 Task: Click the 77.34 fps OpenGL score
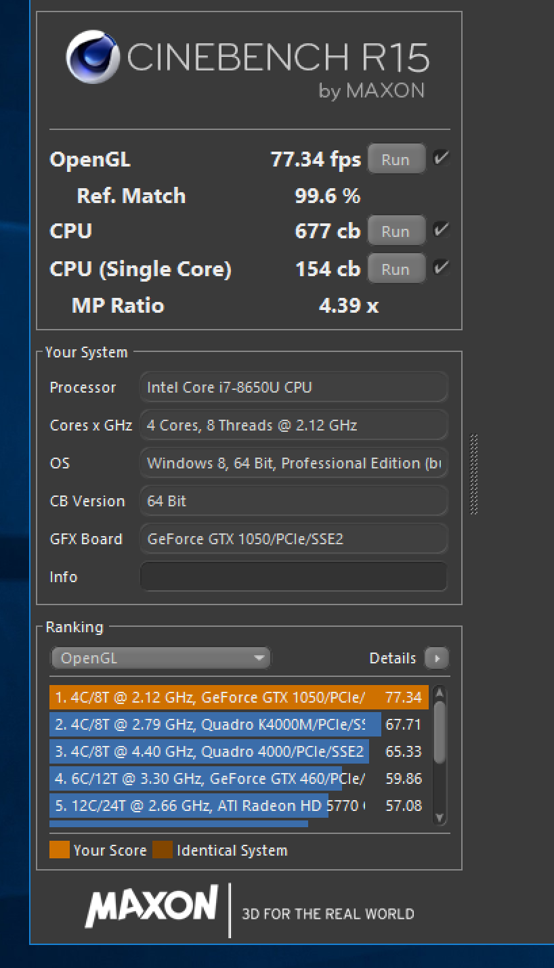coord(316,160)
